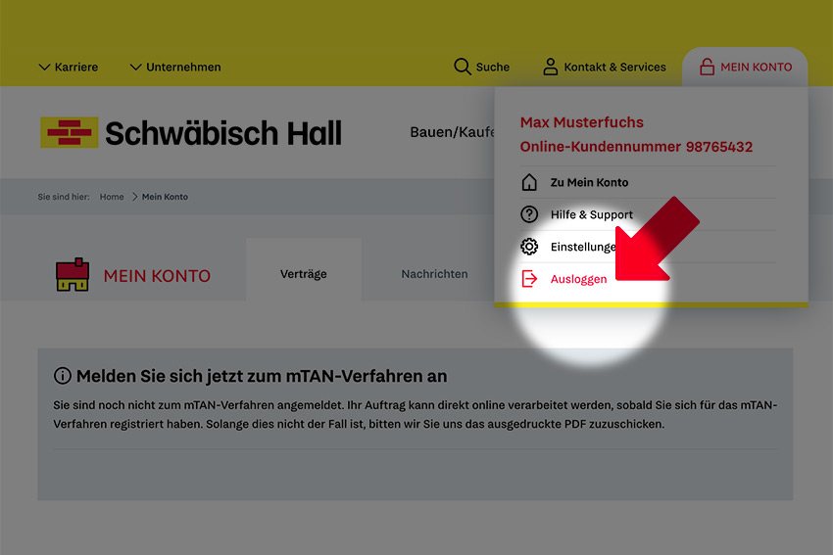Click the Ausloggen exit arrow icon
The image size is (833, 555).
coord(529,279)
